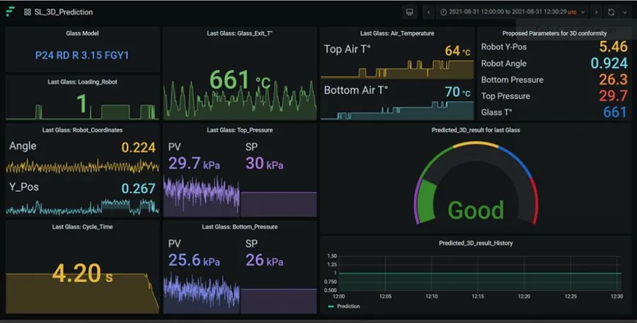Click the Loading_Robot value 1
This screenshot has height=323, width=637.
click(83, 103)
